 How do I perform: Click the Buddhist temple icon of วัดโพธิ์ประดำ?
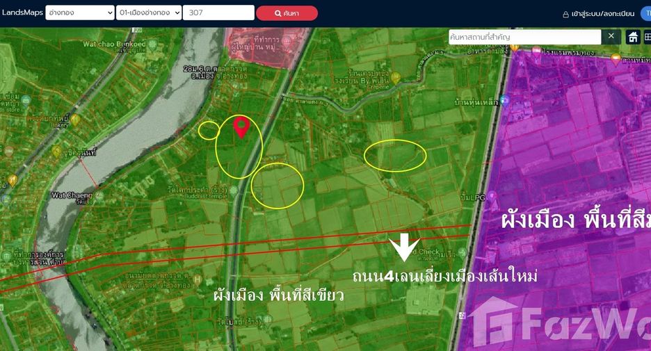pos(233,190)
